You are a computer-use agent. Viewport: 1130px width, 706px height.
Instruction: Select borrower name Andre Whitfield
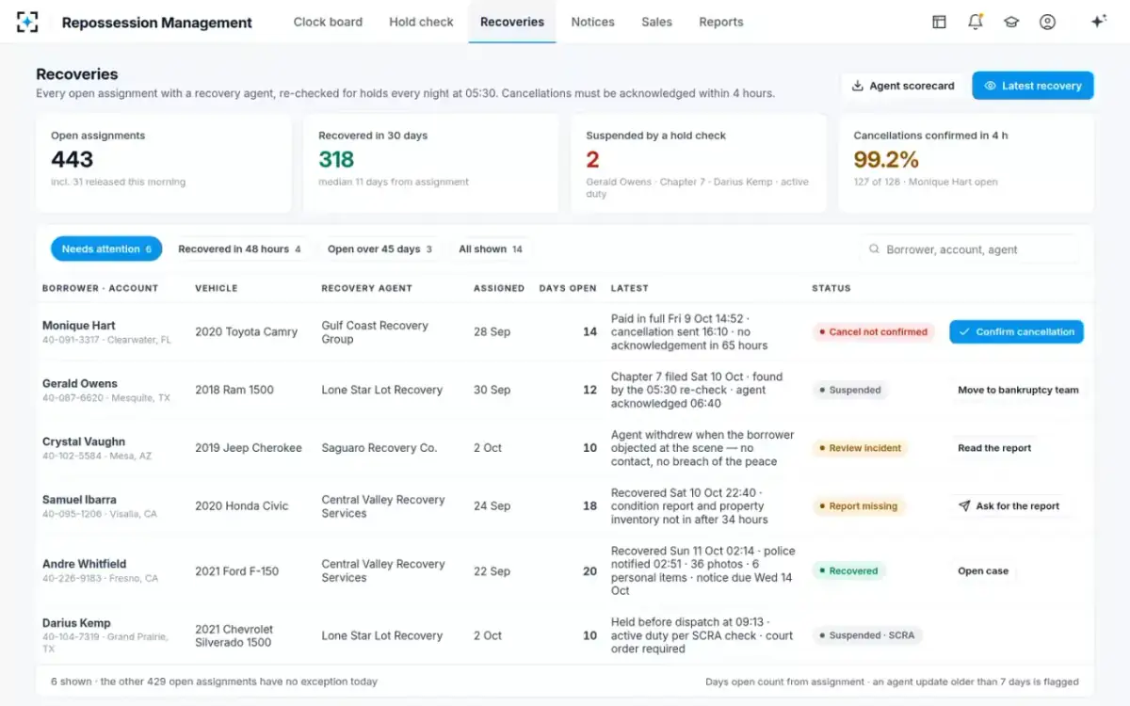tap(85, 564)
